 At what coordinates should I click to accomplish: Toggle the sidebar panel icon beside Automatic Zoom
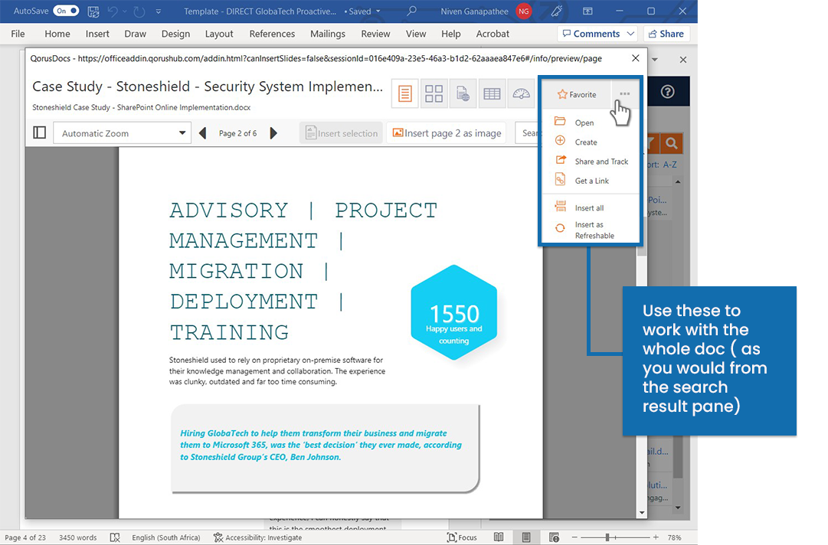click(x=39, y=132)
